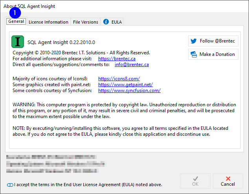
Task: Open the https://brentec.ca link
Action: click(117, 59)
